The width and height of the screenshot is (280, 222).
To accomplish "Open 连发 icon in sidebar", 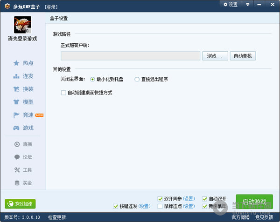I will [x=16, y=76].
